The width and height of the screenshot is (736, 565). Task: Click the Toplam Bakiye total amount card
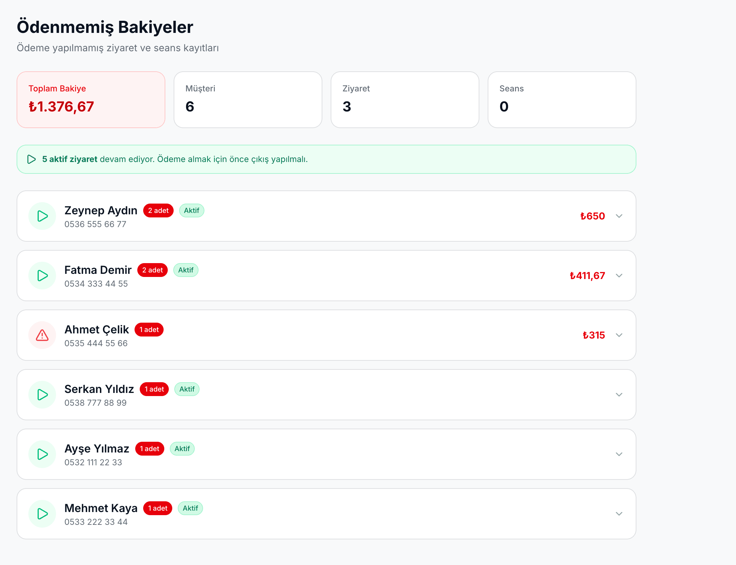tap(91, 99)
